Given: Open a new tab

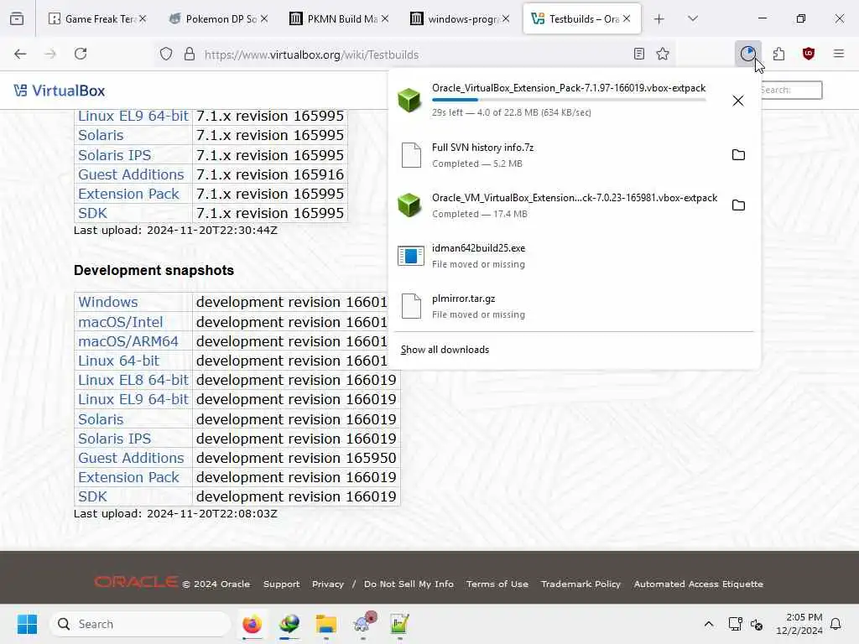Looking at the screenshot, I should click(659, 19).
